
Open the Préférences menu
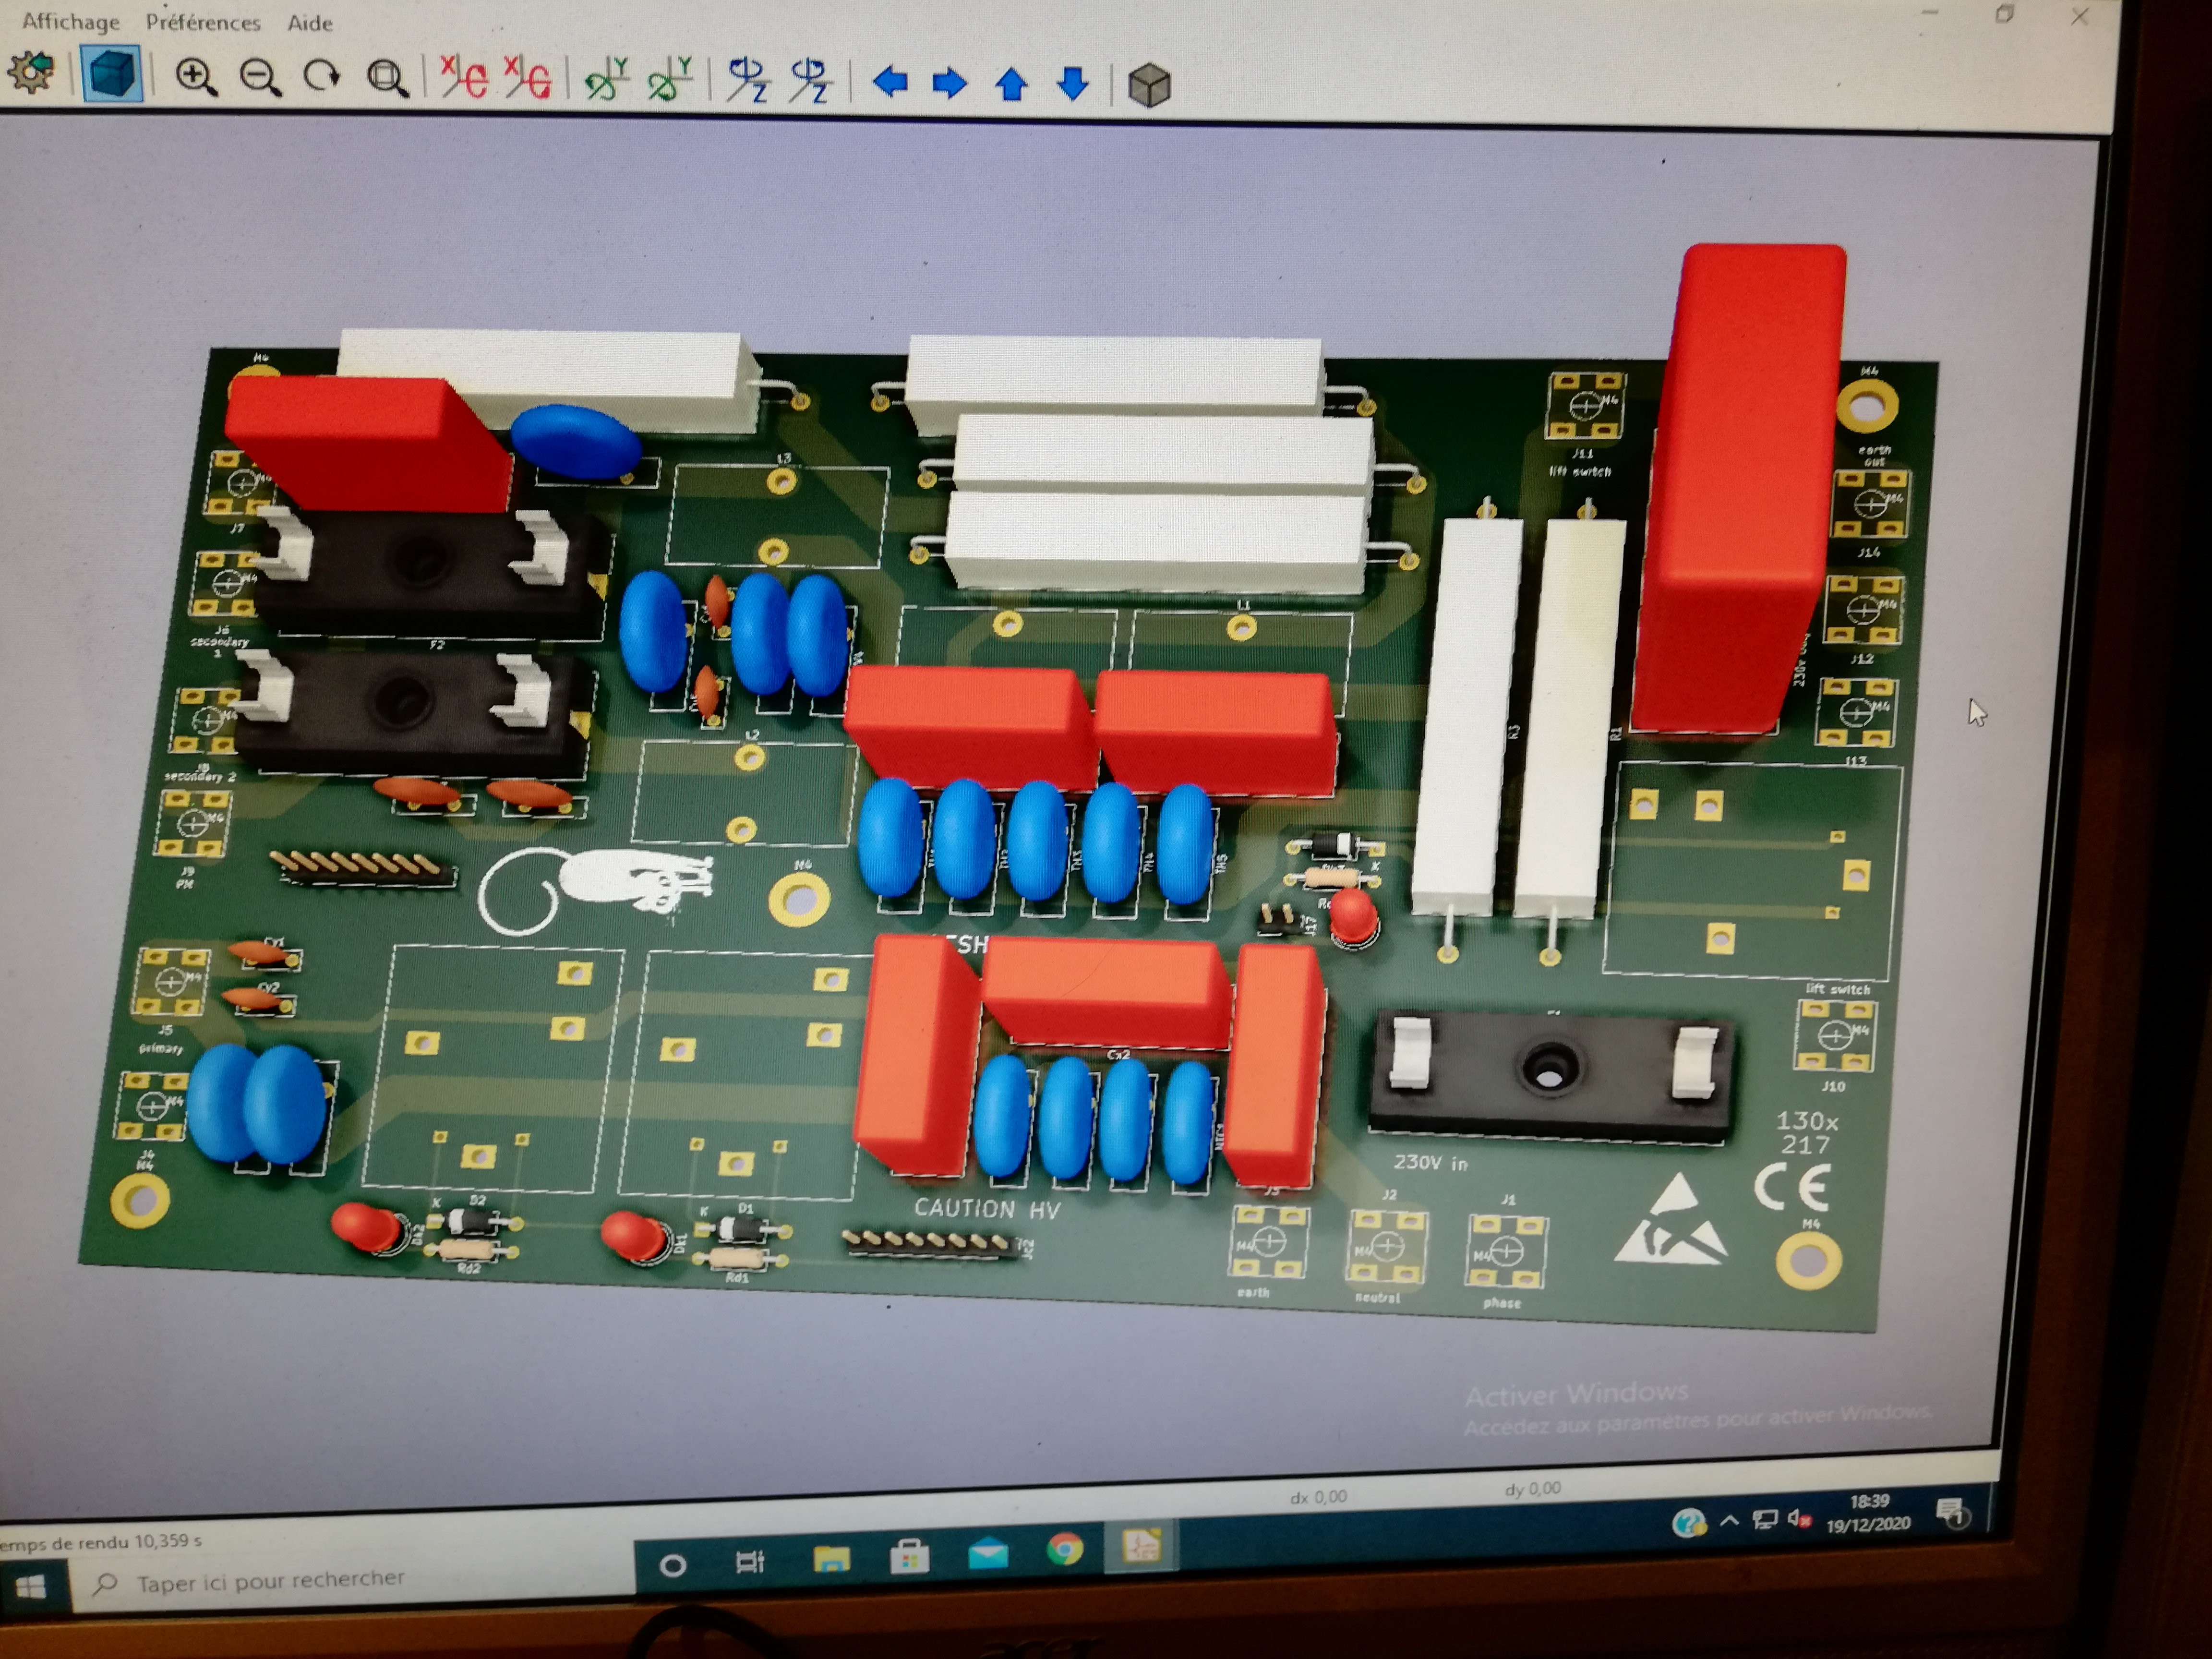(x=202, y=22)
